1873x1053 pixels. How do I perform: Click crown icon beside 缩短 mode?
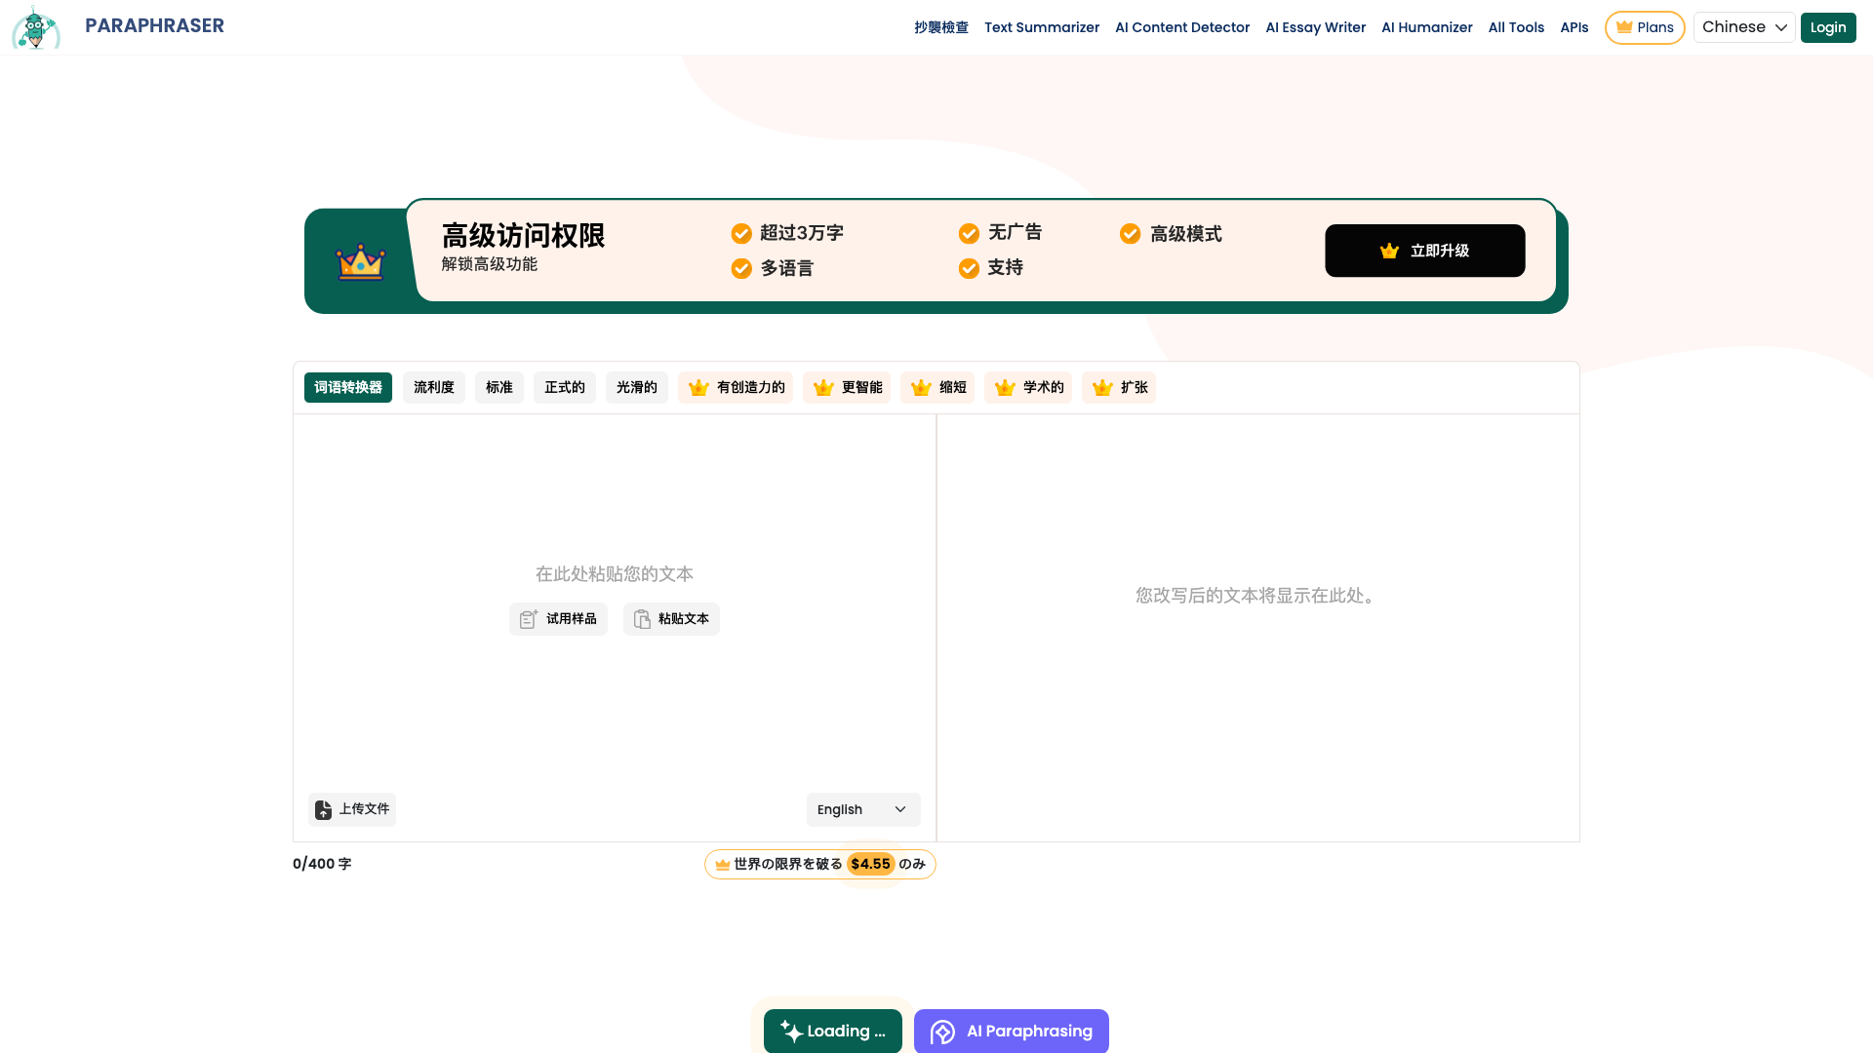(x=921, y=388)
